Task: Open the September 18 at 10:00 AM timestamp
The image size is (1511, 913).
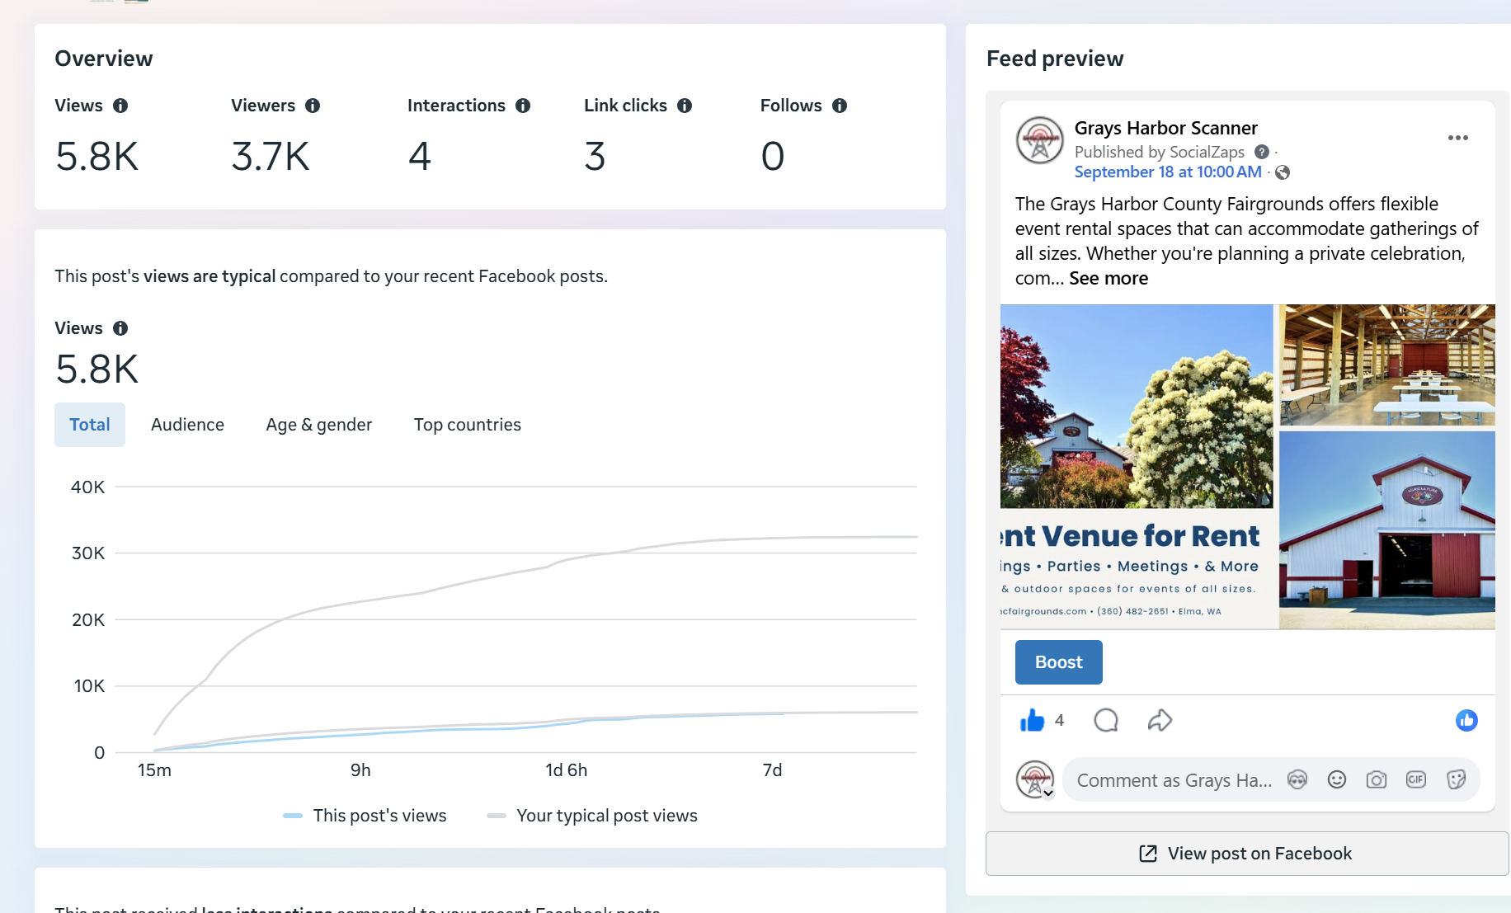Action: pyautogui.click(x=1168, y=172)
